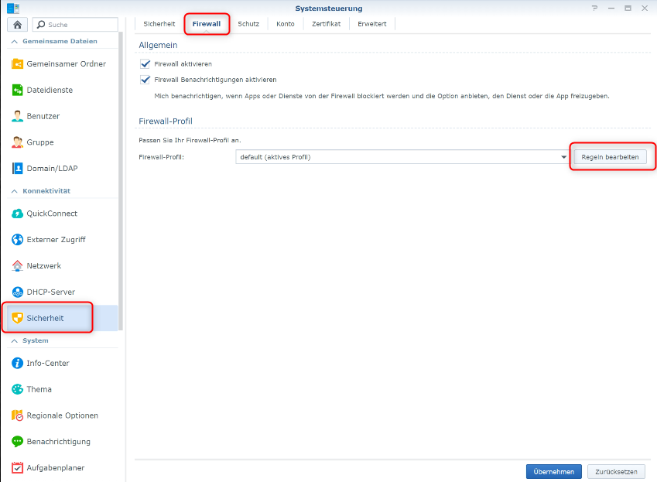Image resolution: width=657 pixels, height=482 pixels.
Task: Click the Übernehmen button
Action: pyautogui.click(x=553, y=471)
